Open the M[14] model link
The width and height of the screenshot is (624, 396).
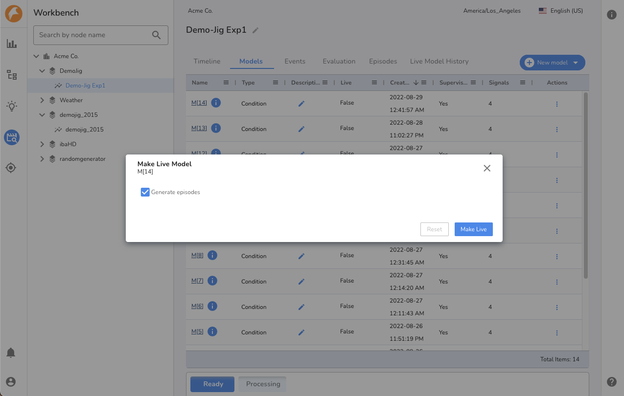[199, 103]
